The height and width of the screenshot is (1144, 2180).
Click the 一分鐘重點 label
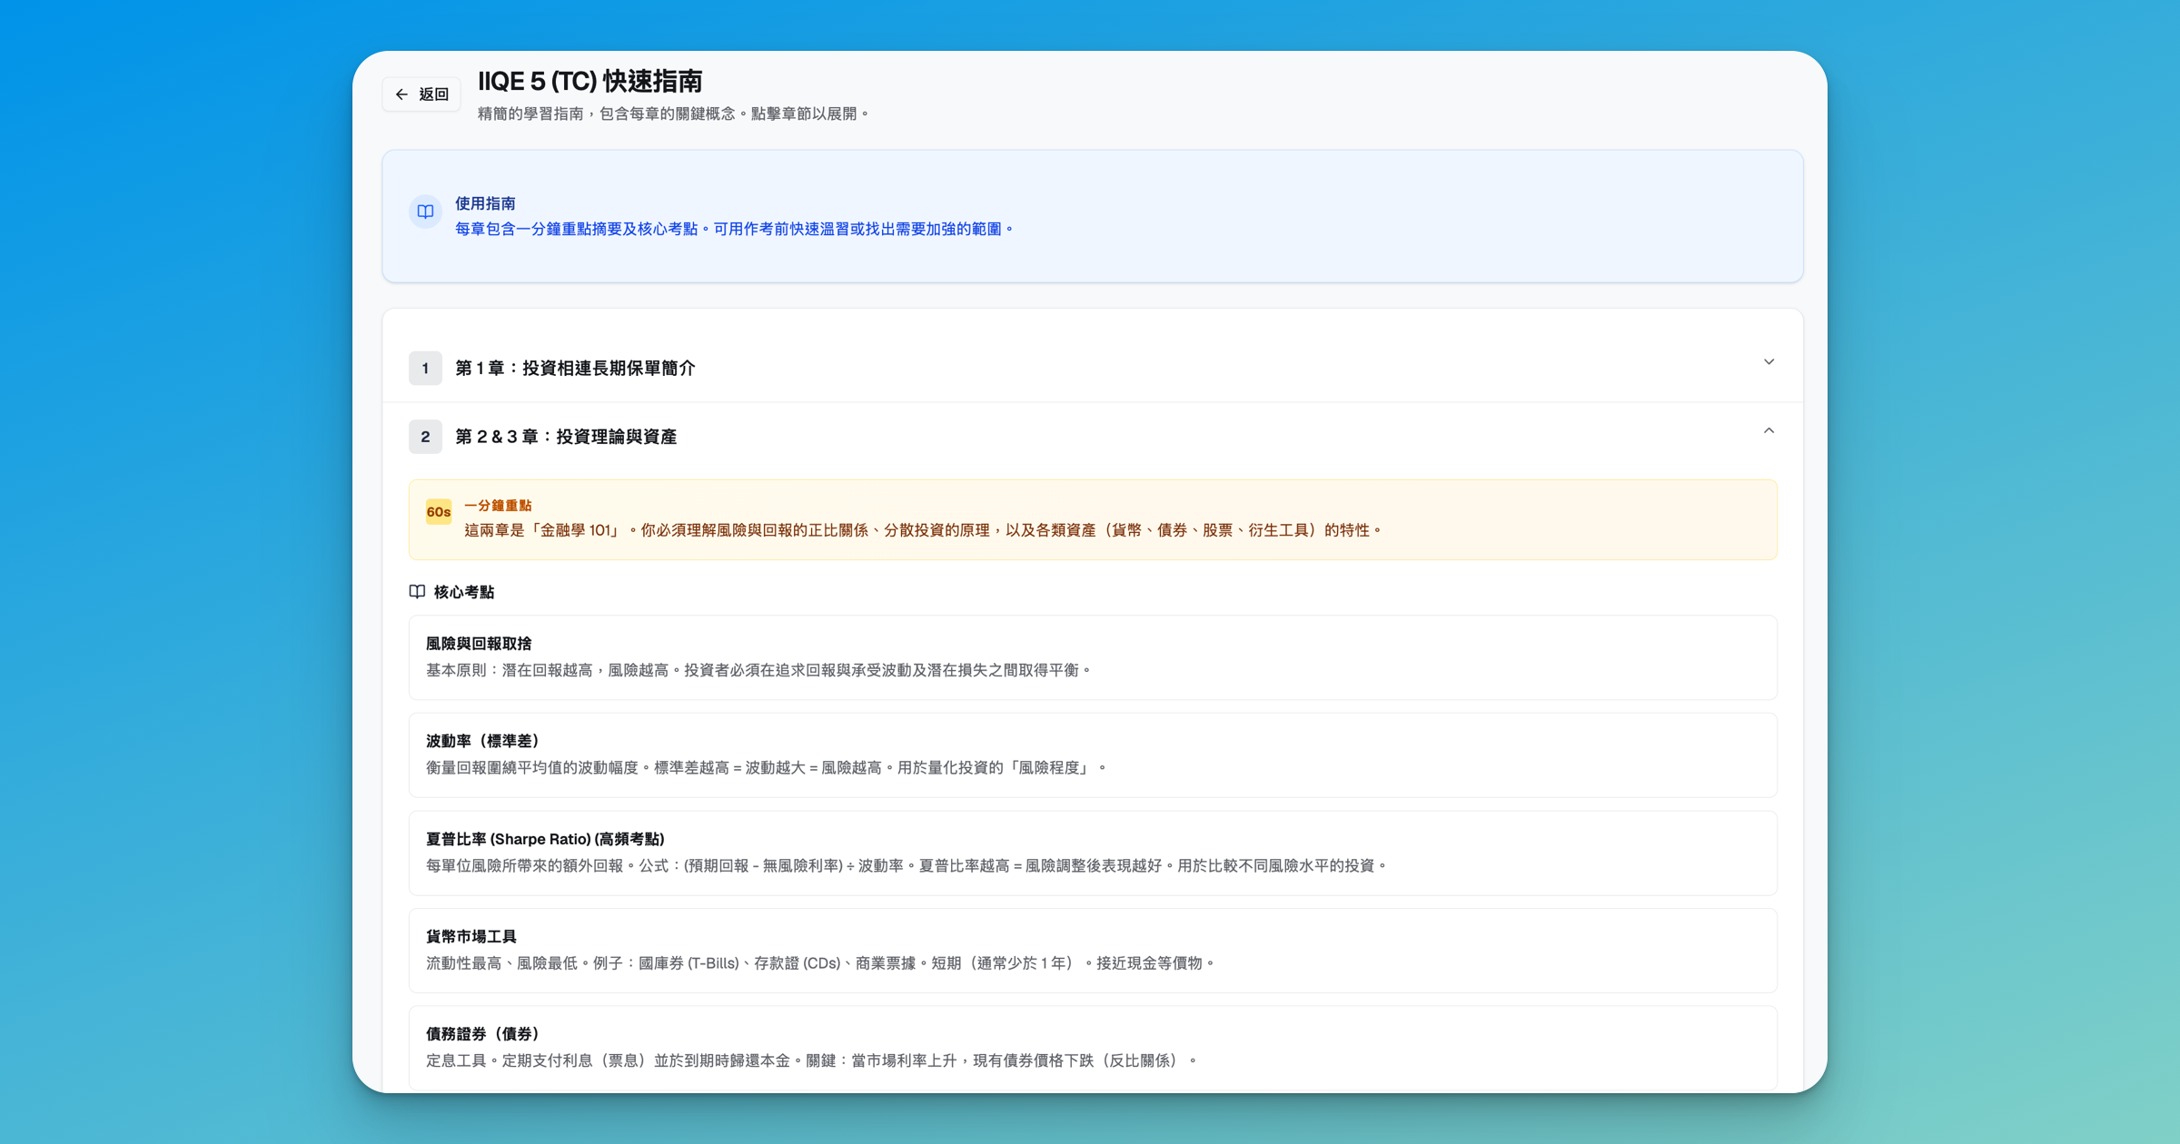498,505
